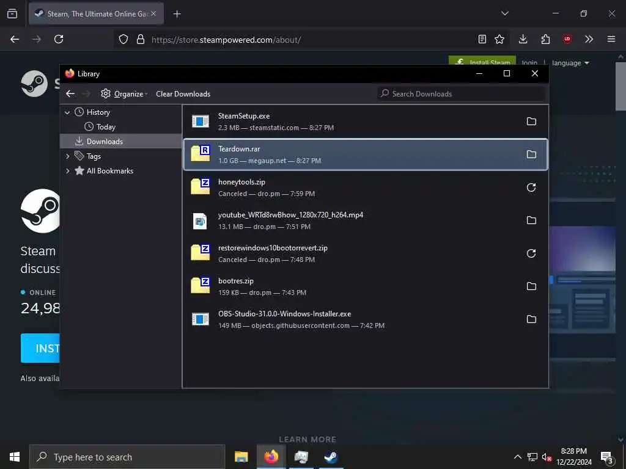Click the muted volume tray icon
The height and width of the screenshot is (469, 626).
[547, 457]
